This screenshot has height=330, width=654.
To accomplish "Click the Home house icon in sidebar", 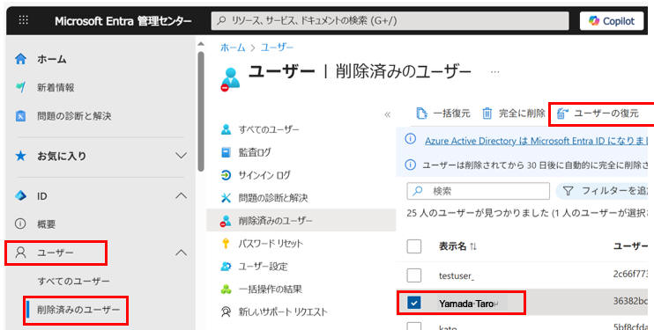I will (20, 59).
